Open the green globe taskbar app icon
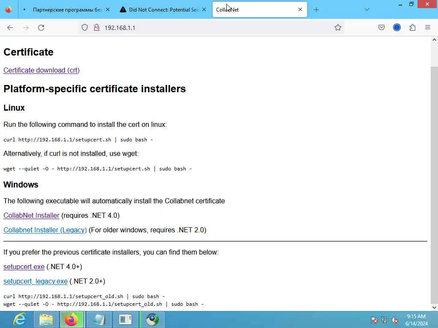The width and height of the screenshot is (438, 328). (x=152, y=319)
